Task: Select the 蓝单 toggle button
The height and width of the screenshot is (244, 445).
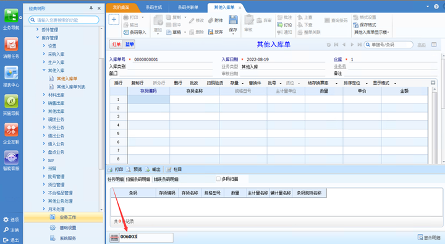Action: point(129,45)
